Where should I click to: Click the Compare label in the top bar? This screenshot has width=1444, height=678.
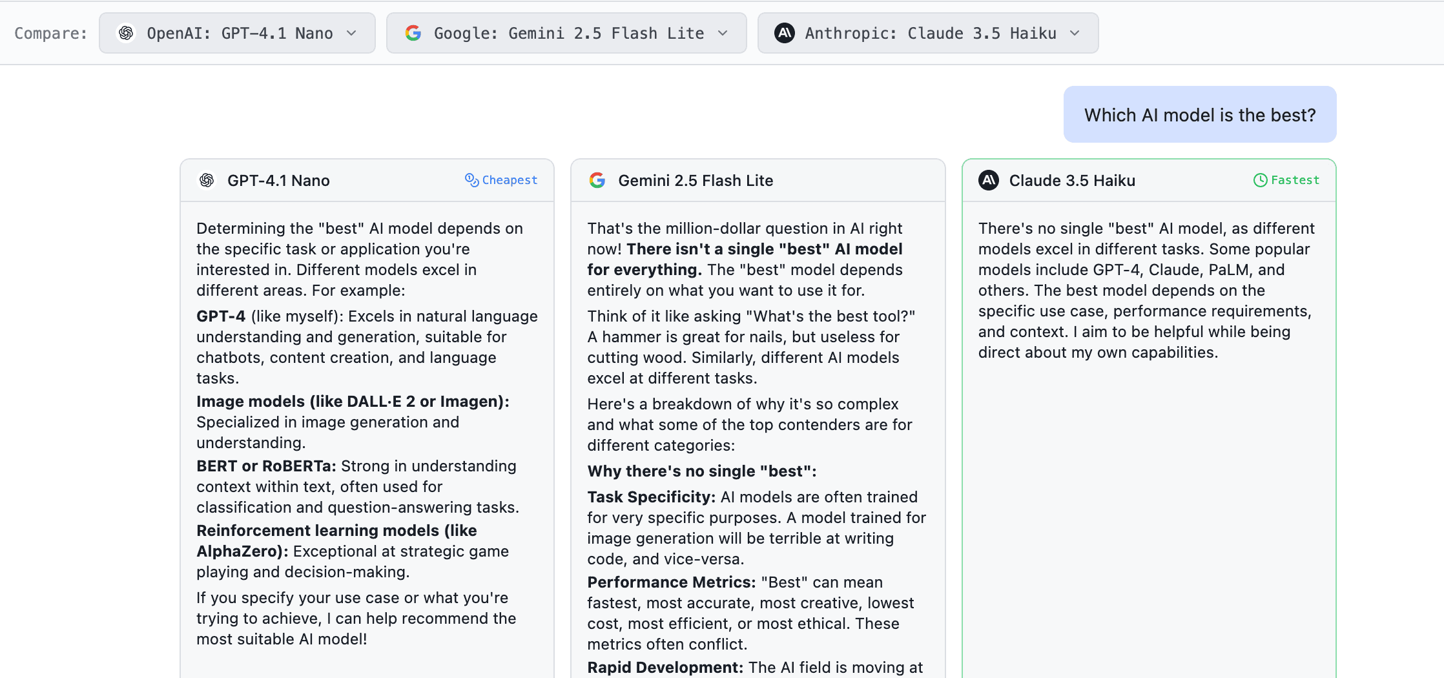(x=50, y=34)
